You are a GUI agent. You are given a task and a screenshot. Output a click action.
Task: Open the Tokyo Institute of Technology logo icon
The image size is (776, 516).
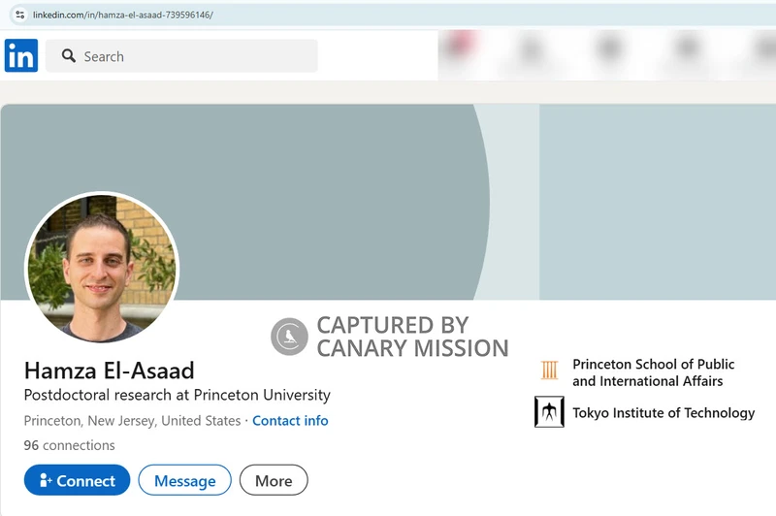549,411
